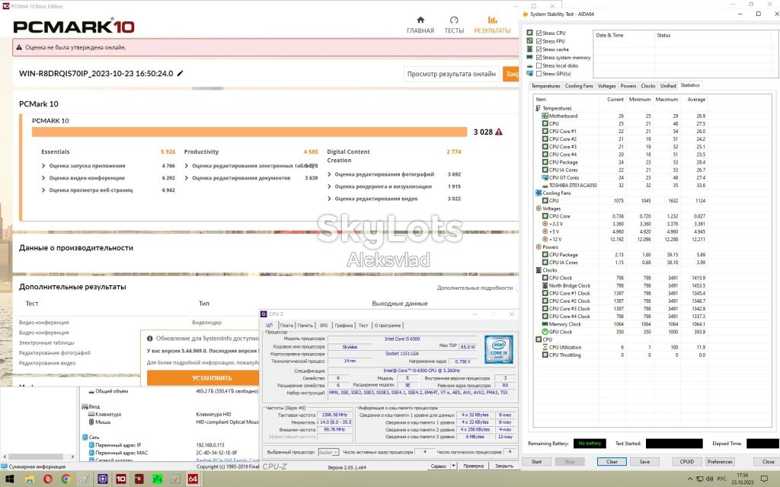Open the Сервис dropdown arrow in CPU-Z
The width and height of the screenshot is (780, 487).
click(x=454, y=466)
